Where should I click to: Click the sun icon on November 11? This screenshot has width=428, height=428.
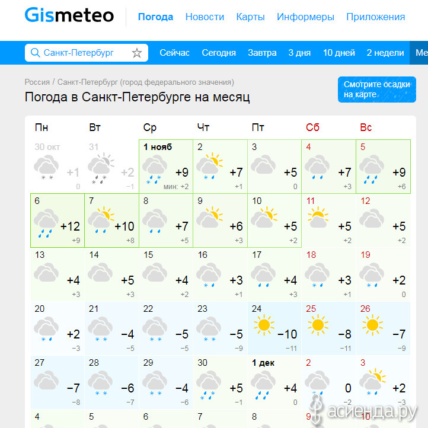[x=318, y=218]
